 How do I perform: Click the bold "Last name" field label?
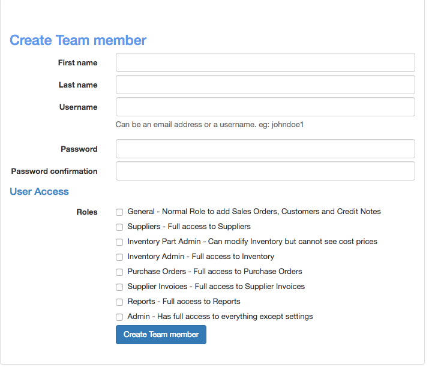(x=78, y=85)
